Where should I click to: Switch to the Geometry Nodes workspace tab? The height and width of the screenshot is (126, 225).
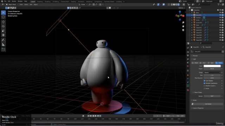pyautogui.click(x=109, y=1)
